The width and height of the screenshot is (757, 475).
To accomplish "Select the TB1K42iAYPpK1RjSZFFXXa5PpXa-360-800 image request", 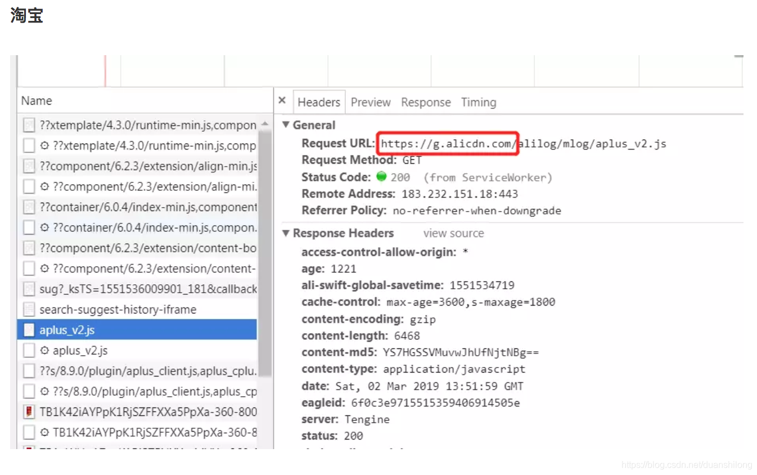I will click(x=137, y=412).
